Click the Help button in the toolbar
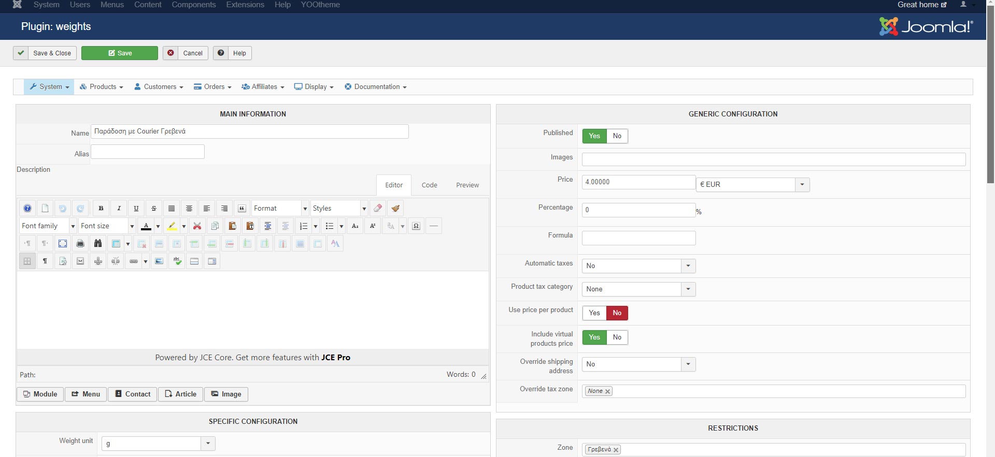Viewport: 995px width, 457px height. point(232,53)
